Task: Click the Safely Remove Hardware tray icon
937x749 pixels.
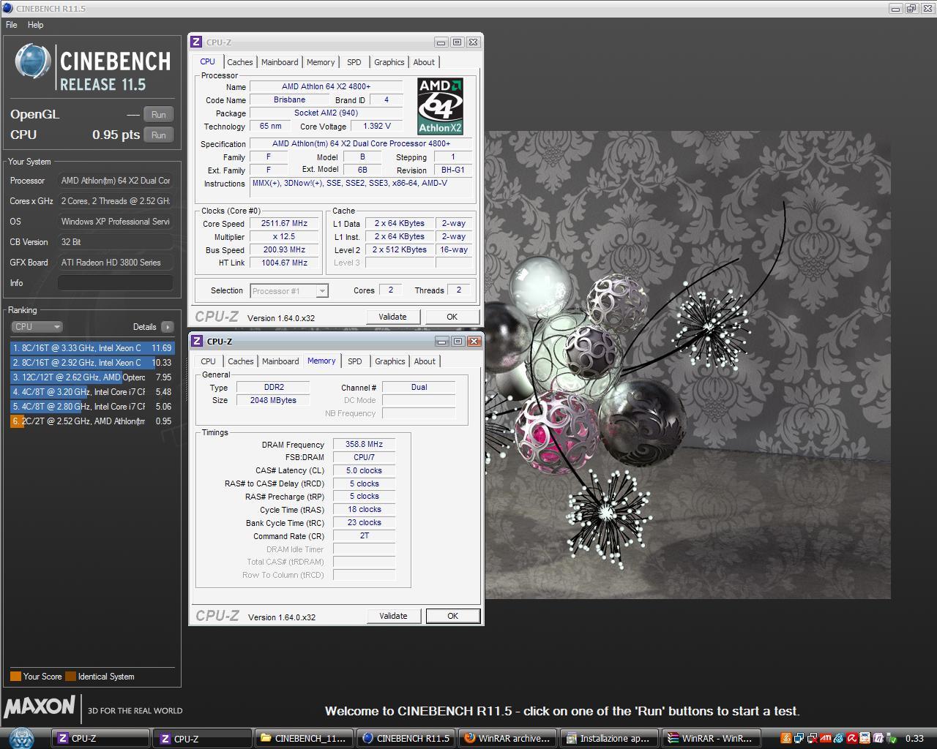Action: pyautogui.click(x=892, y=738)
